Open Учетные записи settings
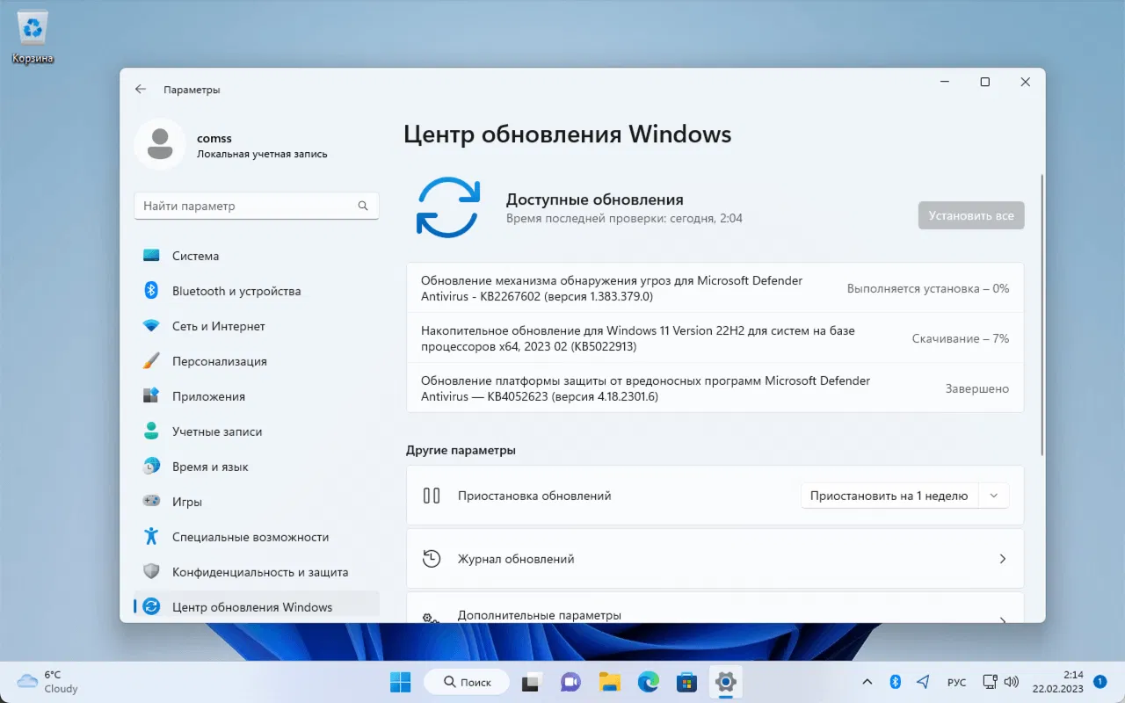 257,431
